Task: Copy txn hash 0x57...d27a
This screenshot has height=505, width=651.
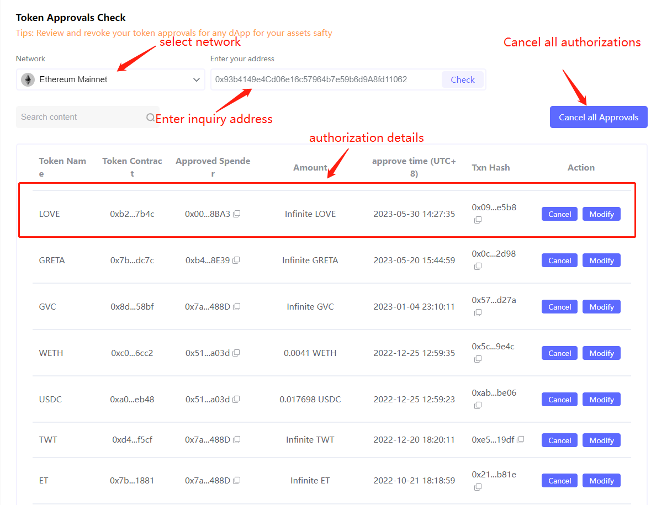Action: (478, 312)
